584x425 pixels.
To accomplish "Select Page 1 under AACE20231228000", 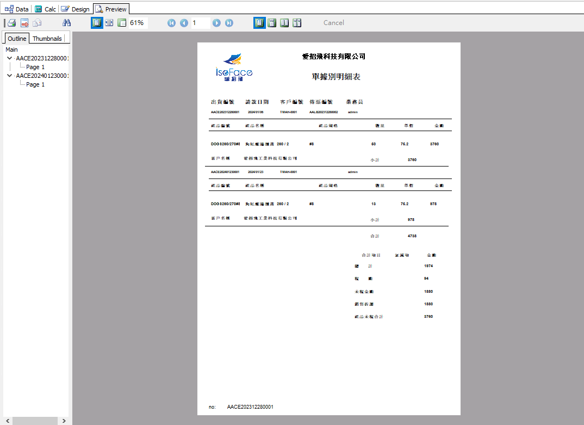I will [35, 67].
